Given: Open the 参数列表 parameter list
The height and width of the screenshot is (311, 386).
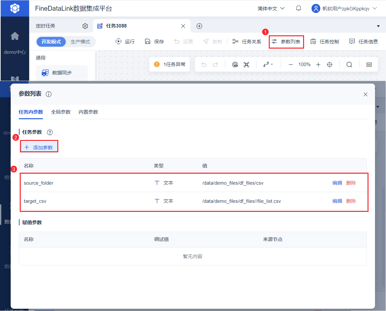Looking at the screenshot, I should click(286, 41).
